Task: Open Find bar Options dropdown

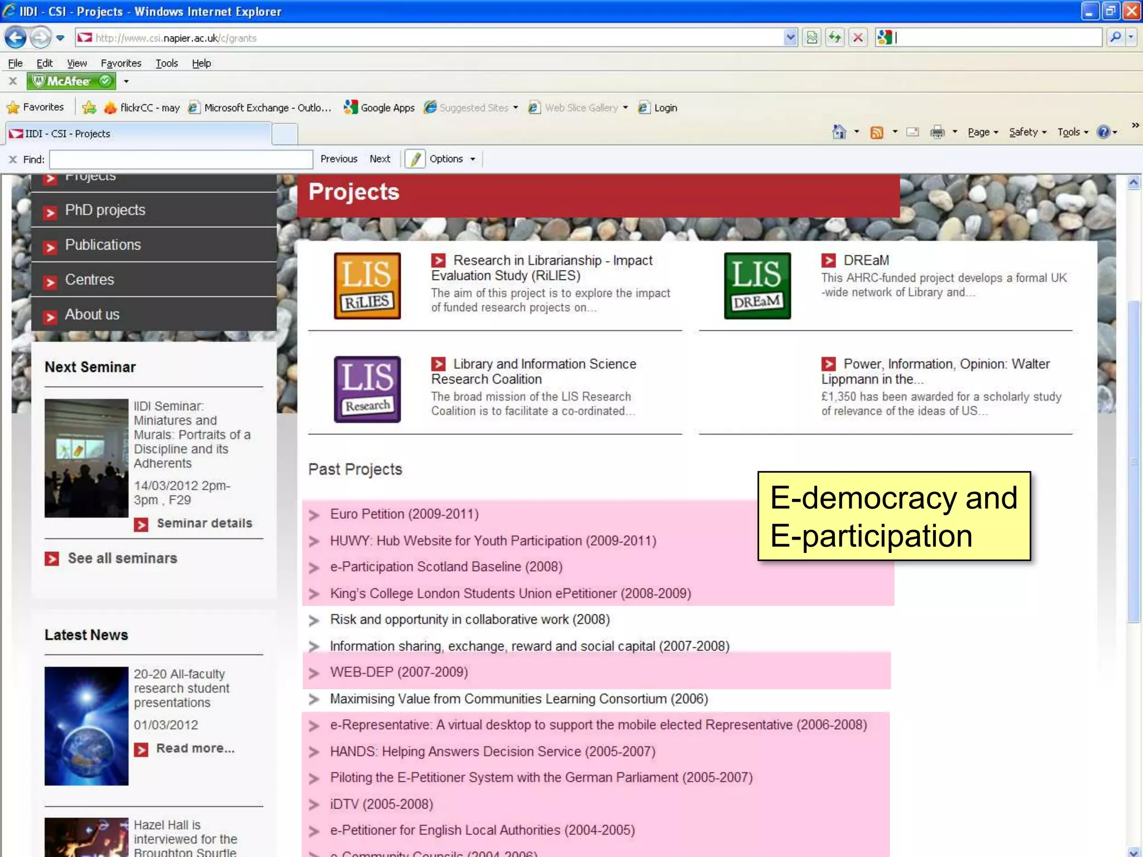Action: 452,159
